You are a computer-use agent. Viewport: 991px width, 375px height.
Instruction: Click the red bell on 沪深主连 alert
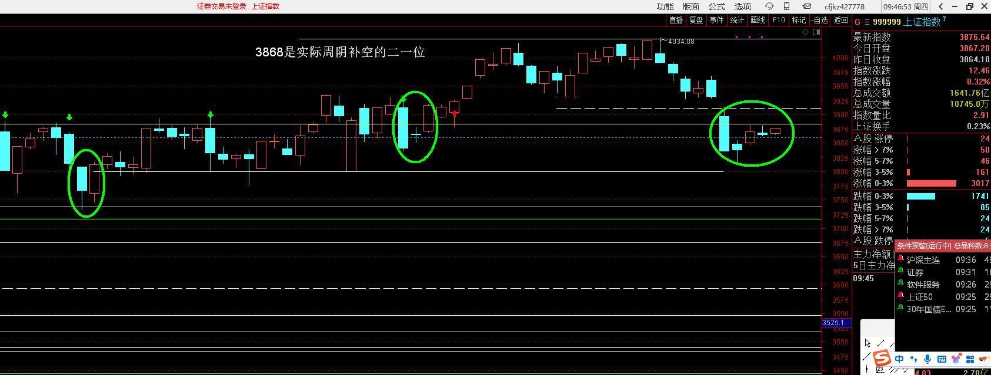[900, 259]
